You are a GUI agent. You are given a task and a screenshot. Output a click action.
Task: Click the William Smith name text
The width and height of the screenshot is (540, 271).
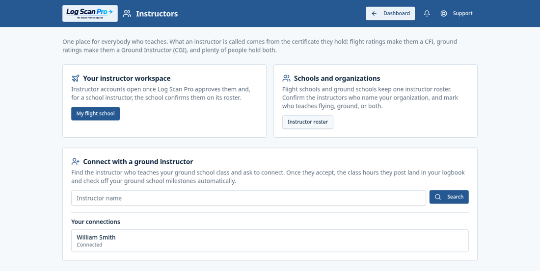[x=96, y=237]
